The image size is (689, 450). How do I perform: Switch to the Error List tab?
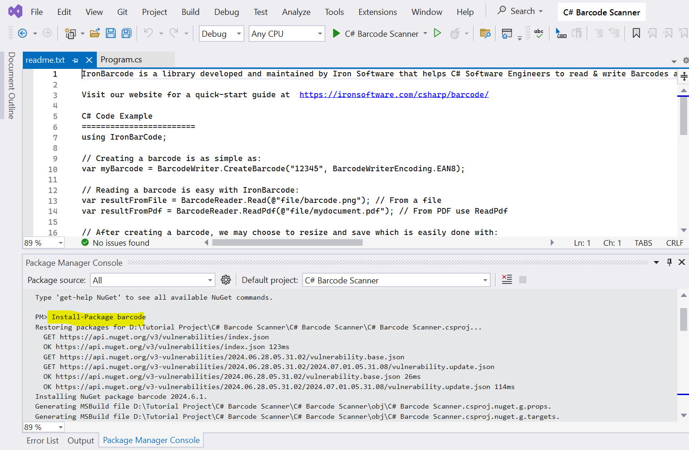(x=42, y=441)
